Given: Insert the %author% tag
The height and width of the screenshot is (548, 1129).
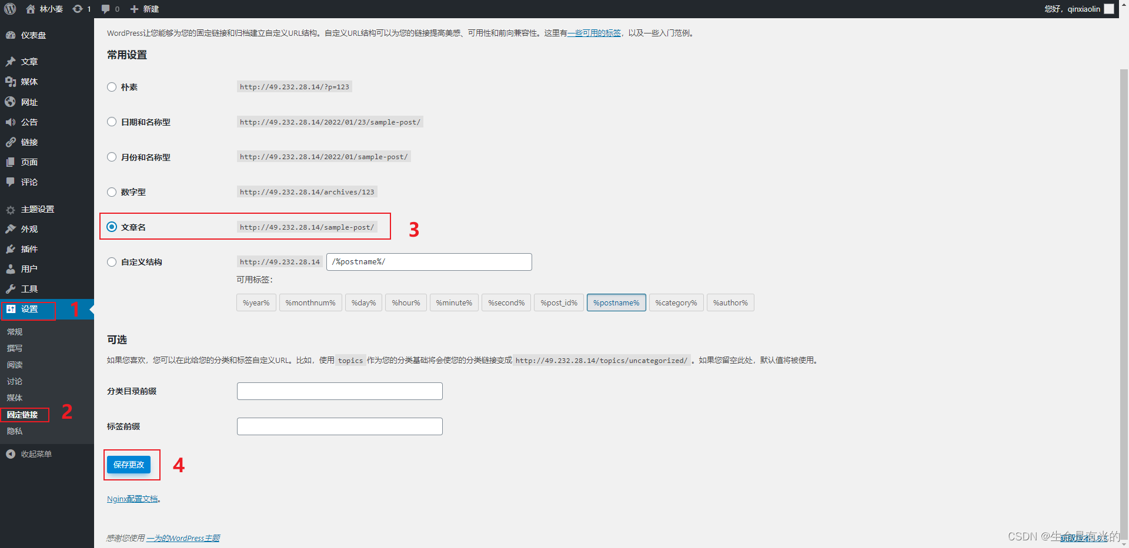Looking at the screenshot, I should (730, 302).
